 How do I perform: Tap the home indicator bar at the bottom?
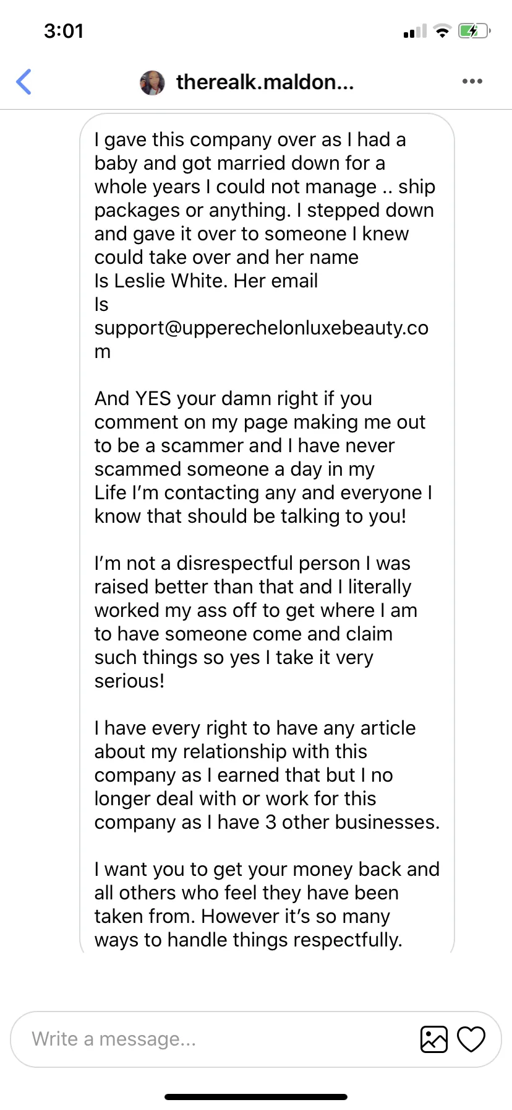coord(256,1096)
